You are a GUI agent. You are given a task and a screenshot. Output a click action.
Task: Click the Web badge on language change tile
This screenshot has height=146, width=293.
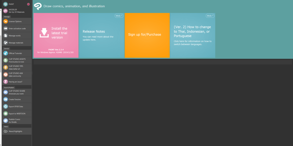(x=210, y=16)
